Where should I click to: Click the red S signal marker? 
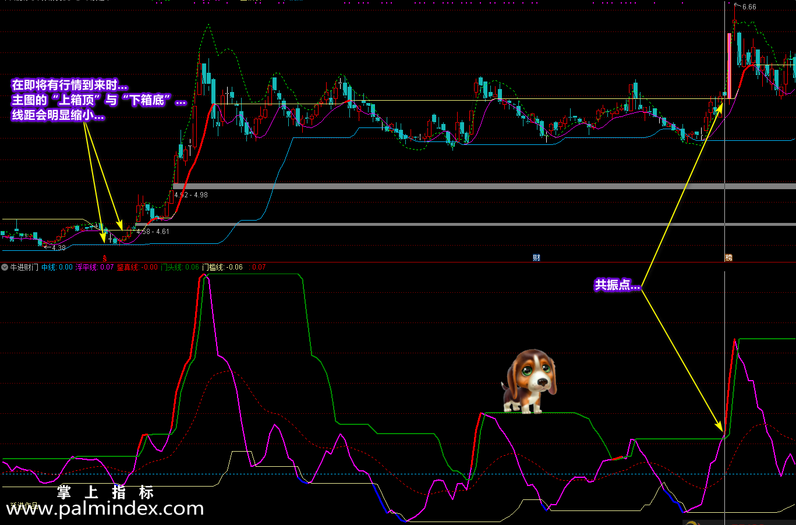click(x=105, y=258)
